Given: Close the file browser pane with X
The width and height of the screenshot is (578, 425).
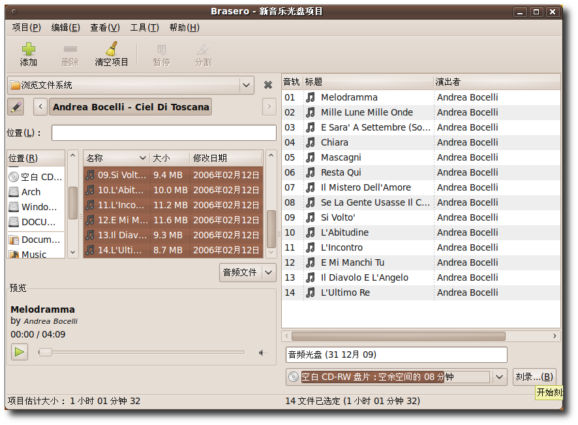Looking at the screenshot, I should pyautogui.click(x=267, y=85).
